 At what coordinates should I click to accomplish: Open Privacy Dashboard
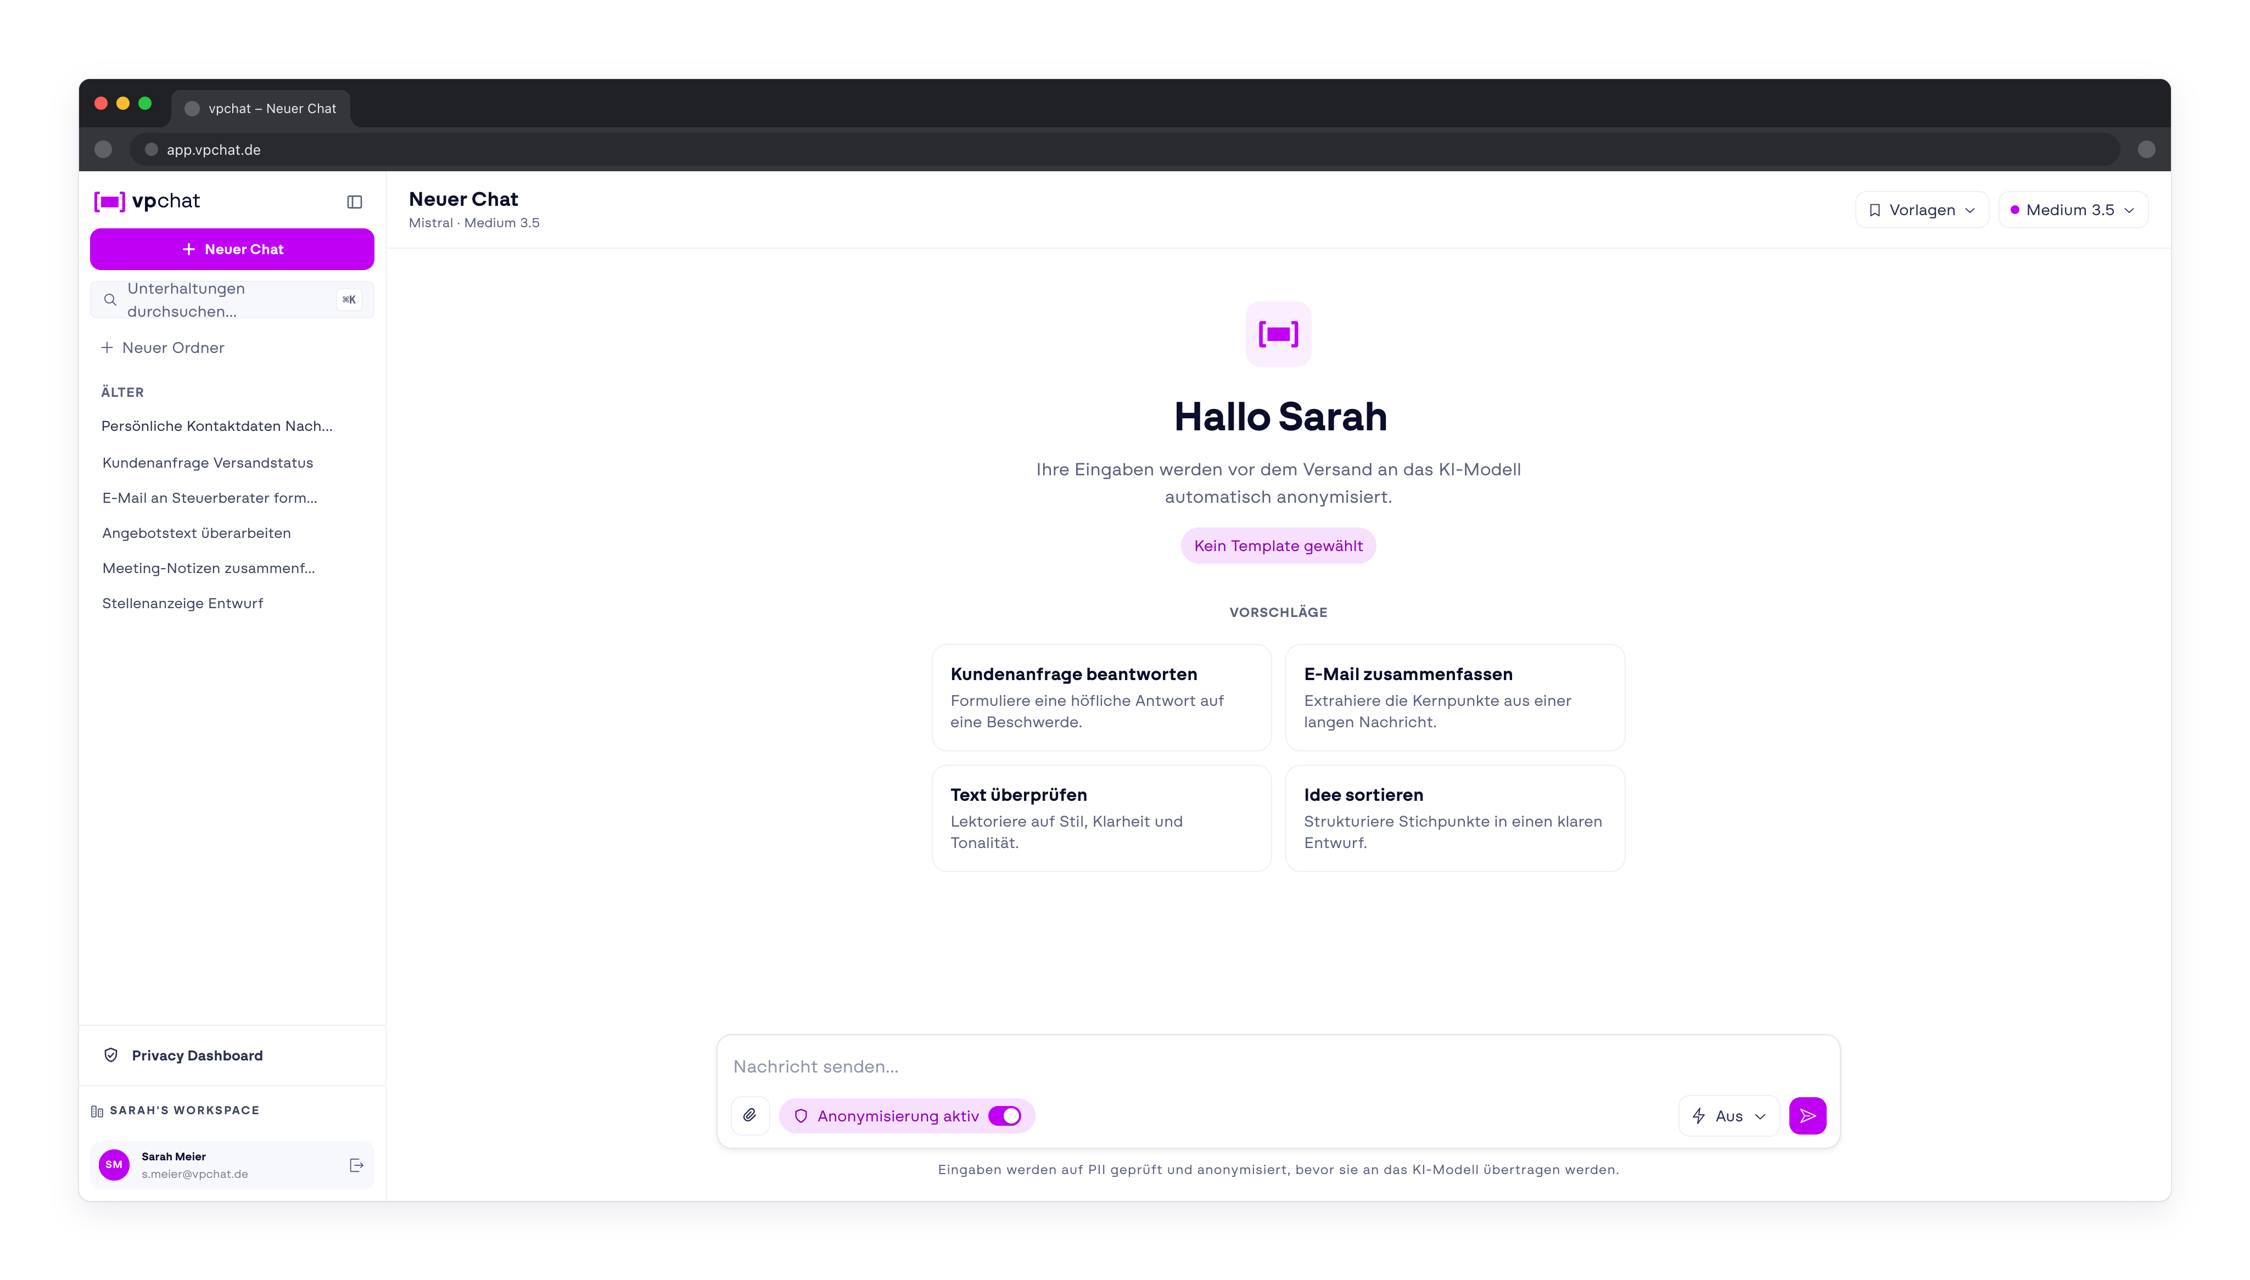(232, 1055)
